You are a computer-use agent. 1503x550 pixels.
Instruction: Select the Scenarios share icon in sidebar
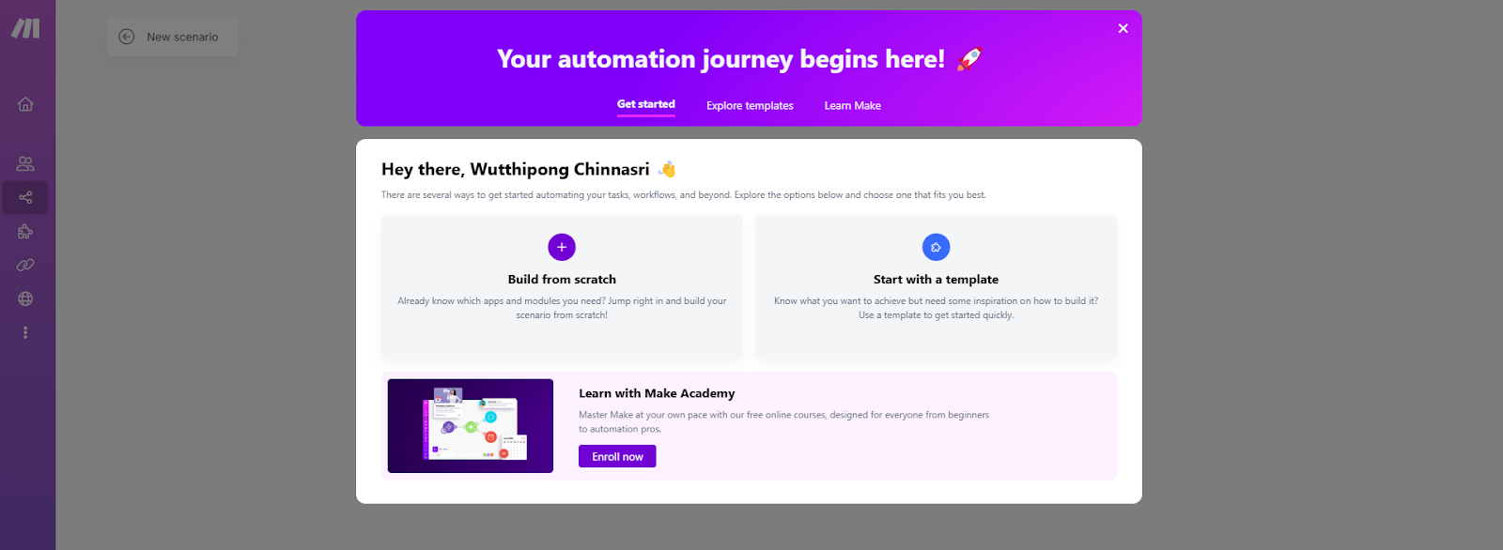coord(25,197)
